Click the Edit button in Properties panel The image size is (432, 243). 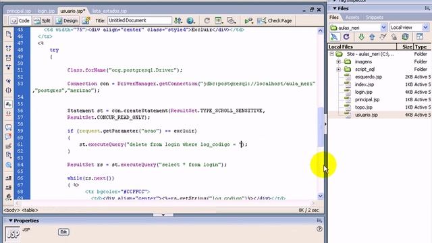[63, 232]
